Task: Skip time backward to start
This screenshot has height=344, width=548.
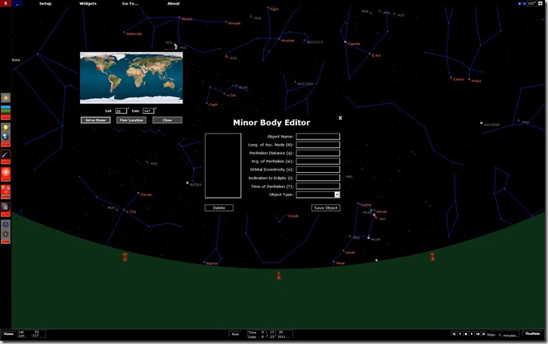Action: tap(454, 334)
